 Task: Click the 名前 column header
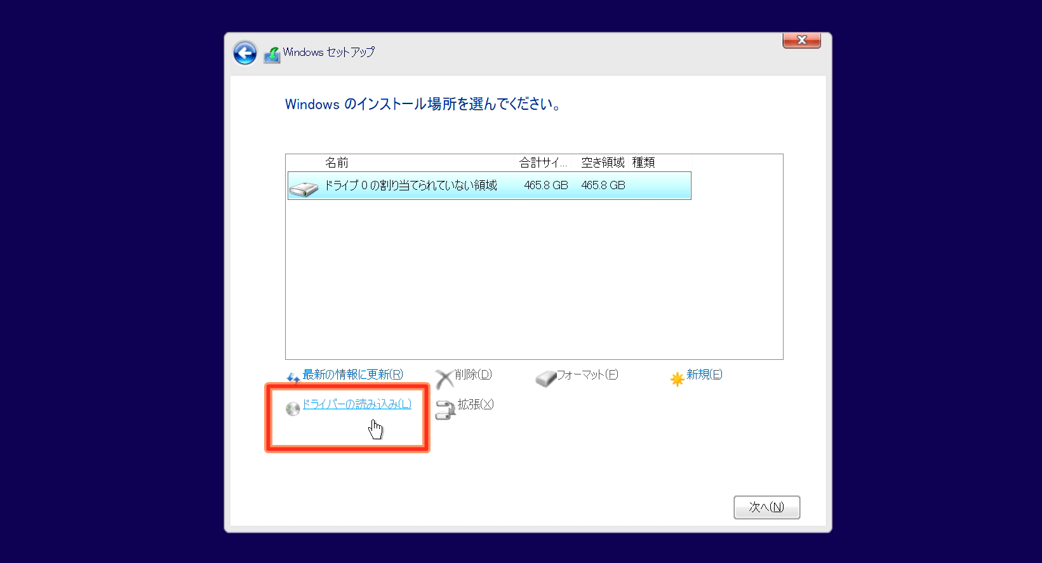pyautogui.click(x=337, y=162)
